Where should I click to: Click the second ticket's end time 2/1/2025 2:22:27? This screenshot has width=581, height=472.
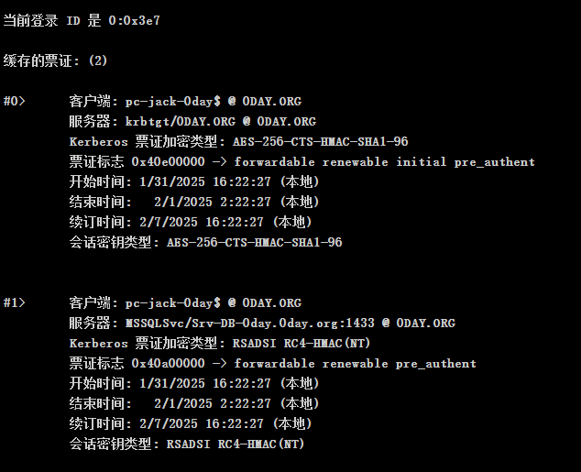click(213, 403)
